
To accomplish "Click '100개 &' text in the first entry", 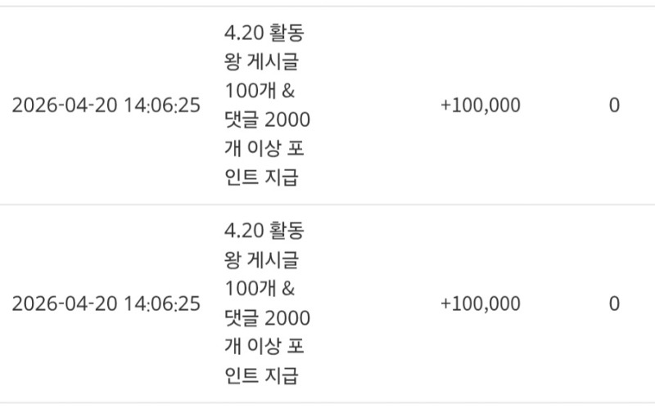I will click(x=260, y=92).
